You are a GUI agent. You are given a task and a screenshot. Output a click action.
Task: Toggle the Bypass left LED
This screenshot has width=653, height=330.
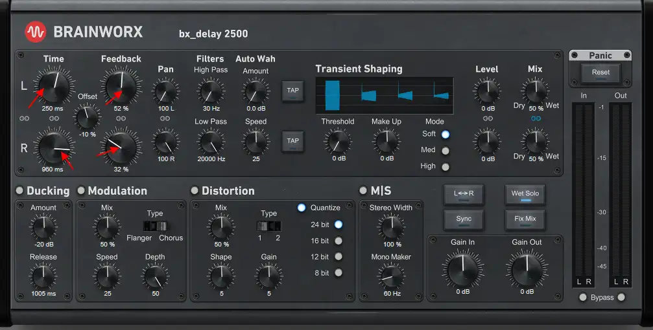click(583, 297)
